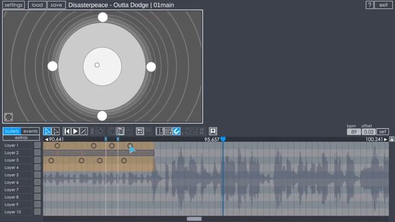This screenshot has width=395, height=222.
Task: Toggle the Layer 5 checkbox
Action: [37, 175]
